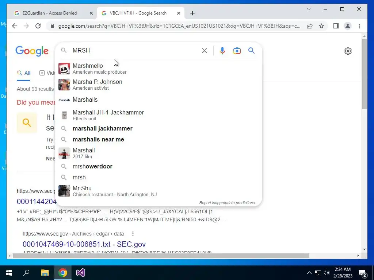
Task: Open Chrome's three-dot menu
Action: [359, 26]
